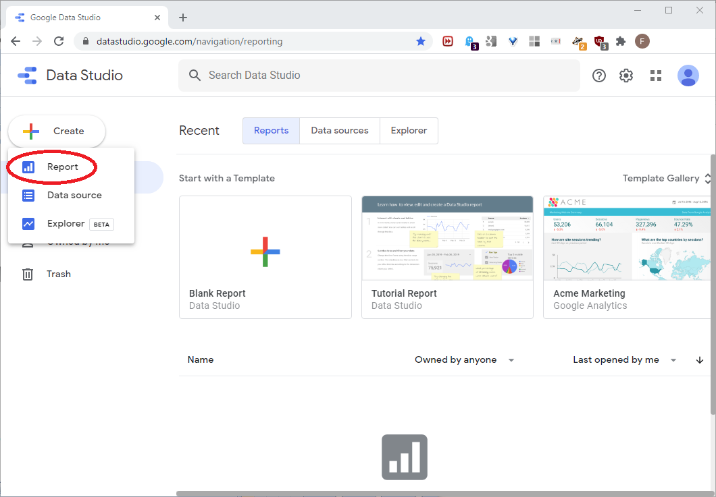
Task: Open the settings gear icon
Action: [626, 76]
